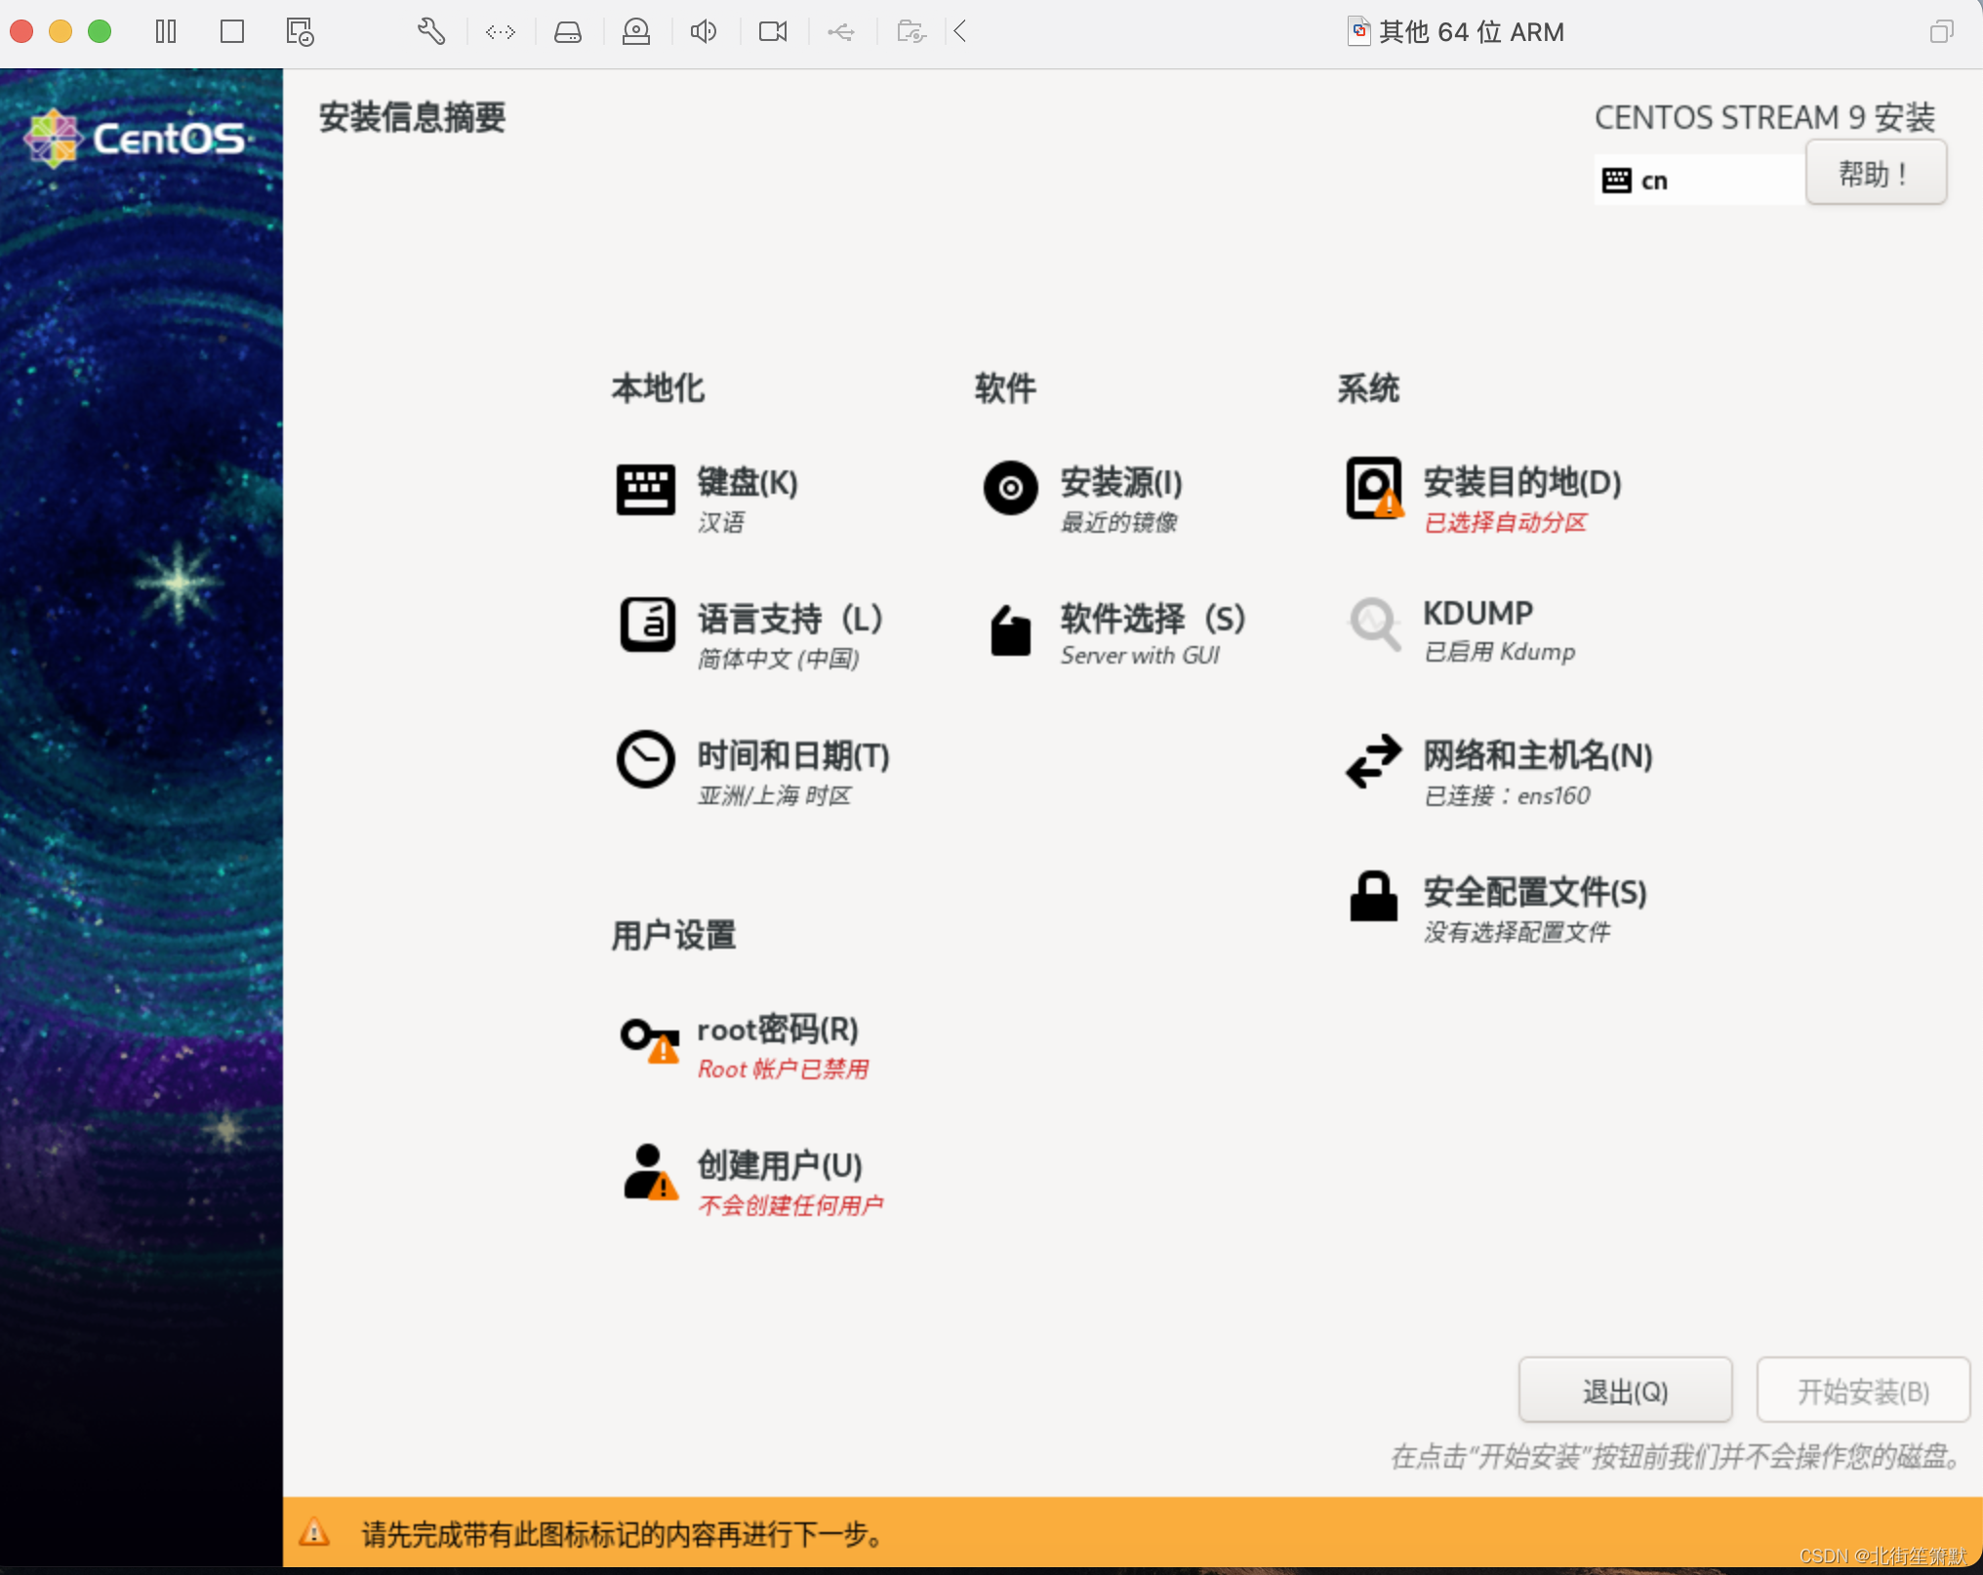Click the shared folders icon in toolbar
The image size is (1983, 1575).
911,32
